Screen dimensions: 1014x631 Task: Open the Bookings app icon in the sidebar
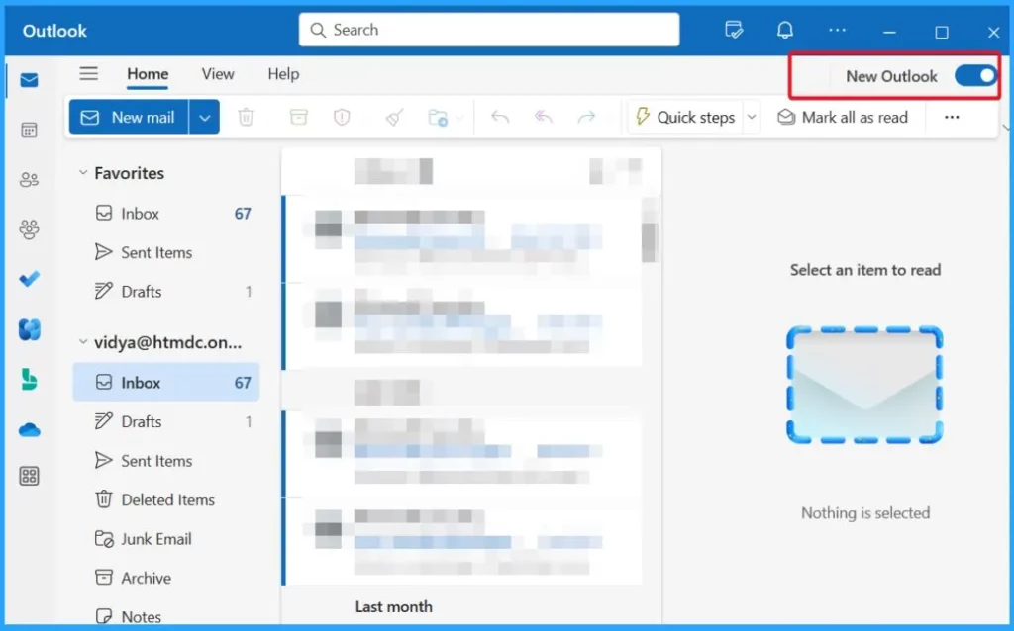click(x=29, y=379)
